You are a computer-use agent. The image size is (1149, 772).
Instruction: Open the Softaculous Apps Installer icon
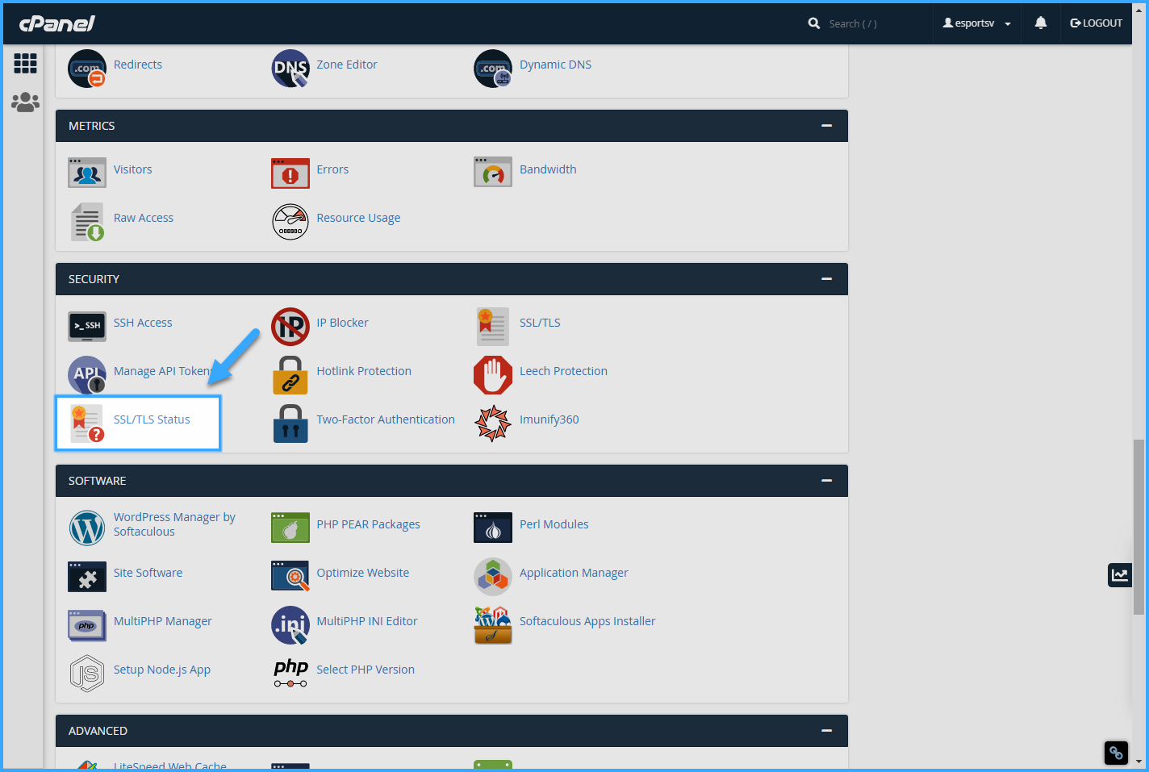pyautogui.click(x=493, y=625)
